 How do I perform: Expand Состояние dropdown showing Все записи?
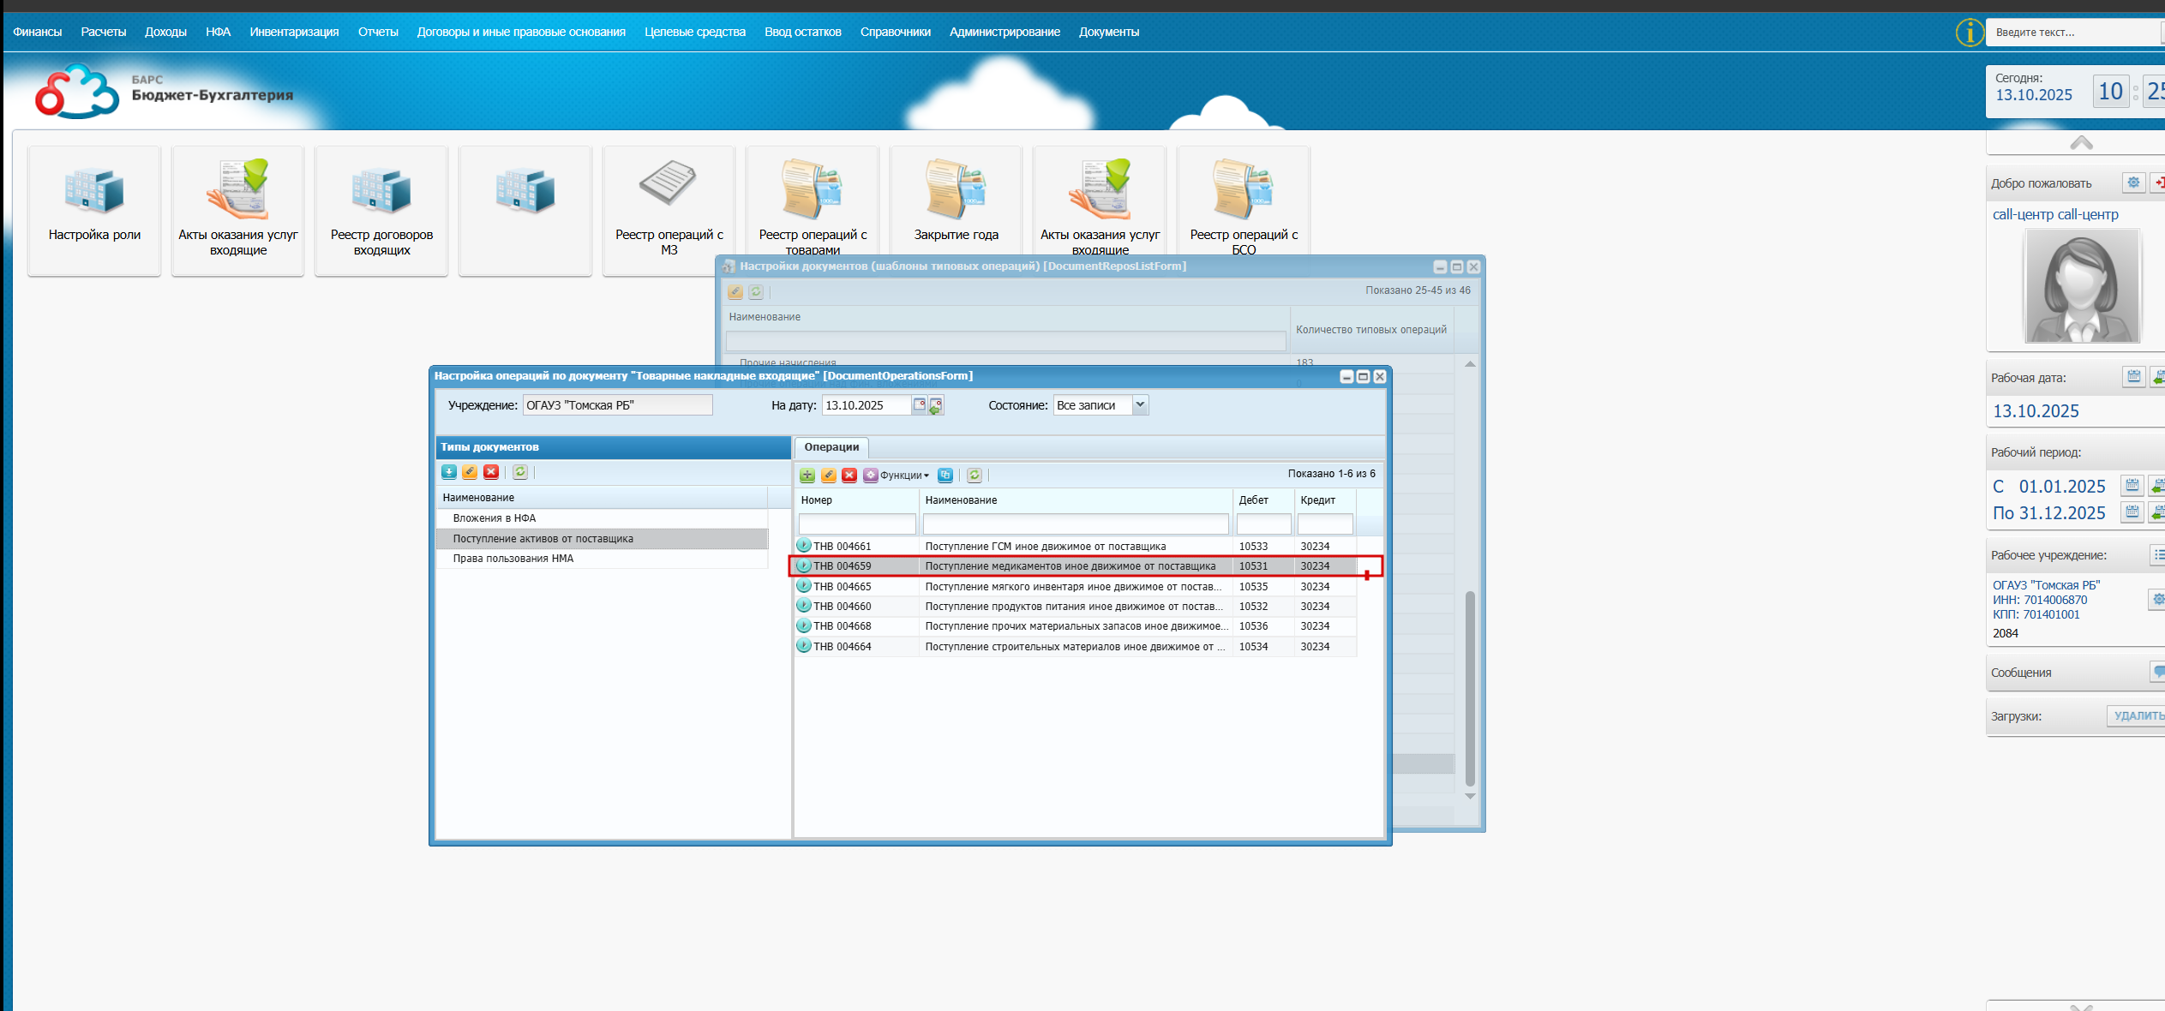tap(1140, 405)
